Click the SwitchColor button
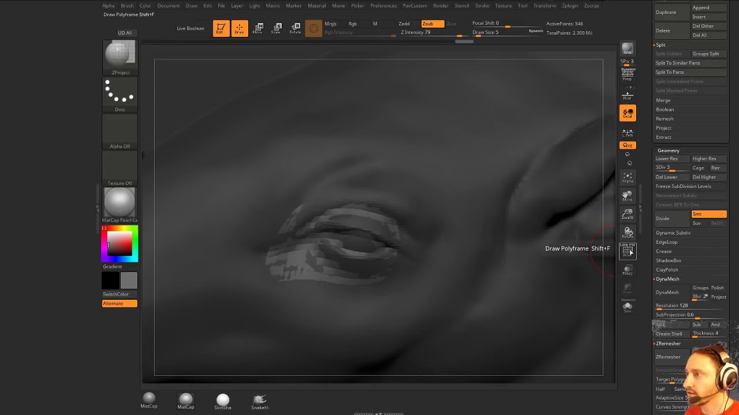739x415 pixels. pyautogui.click(x=120, y=294)
